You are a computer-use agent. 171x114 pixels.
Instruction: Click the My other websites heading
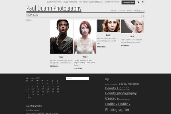click(34, 106)
